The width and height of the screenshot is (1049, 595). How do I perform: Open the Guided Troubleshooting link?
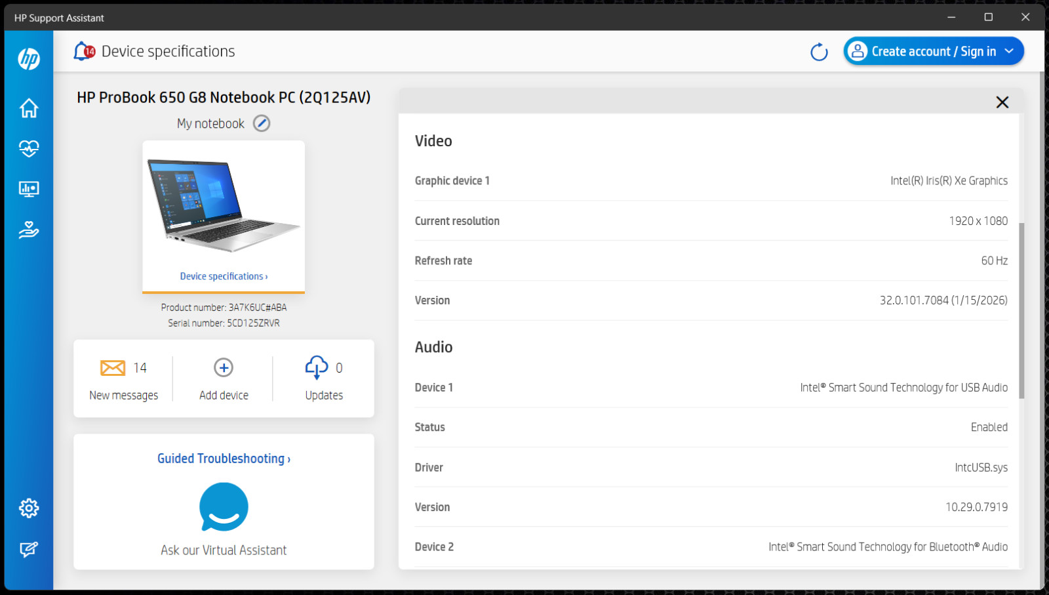(224, 459)
